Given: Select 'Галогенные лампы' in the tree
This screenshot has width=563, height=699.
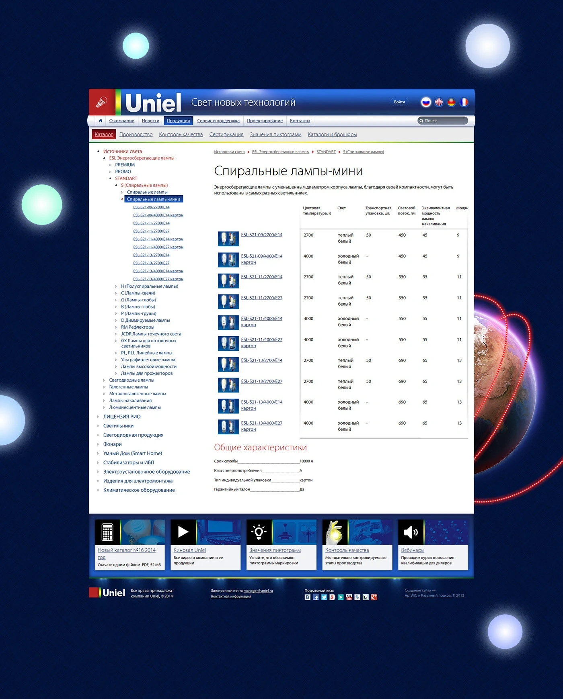Looking at the screenshot, I should click(129, 387).
